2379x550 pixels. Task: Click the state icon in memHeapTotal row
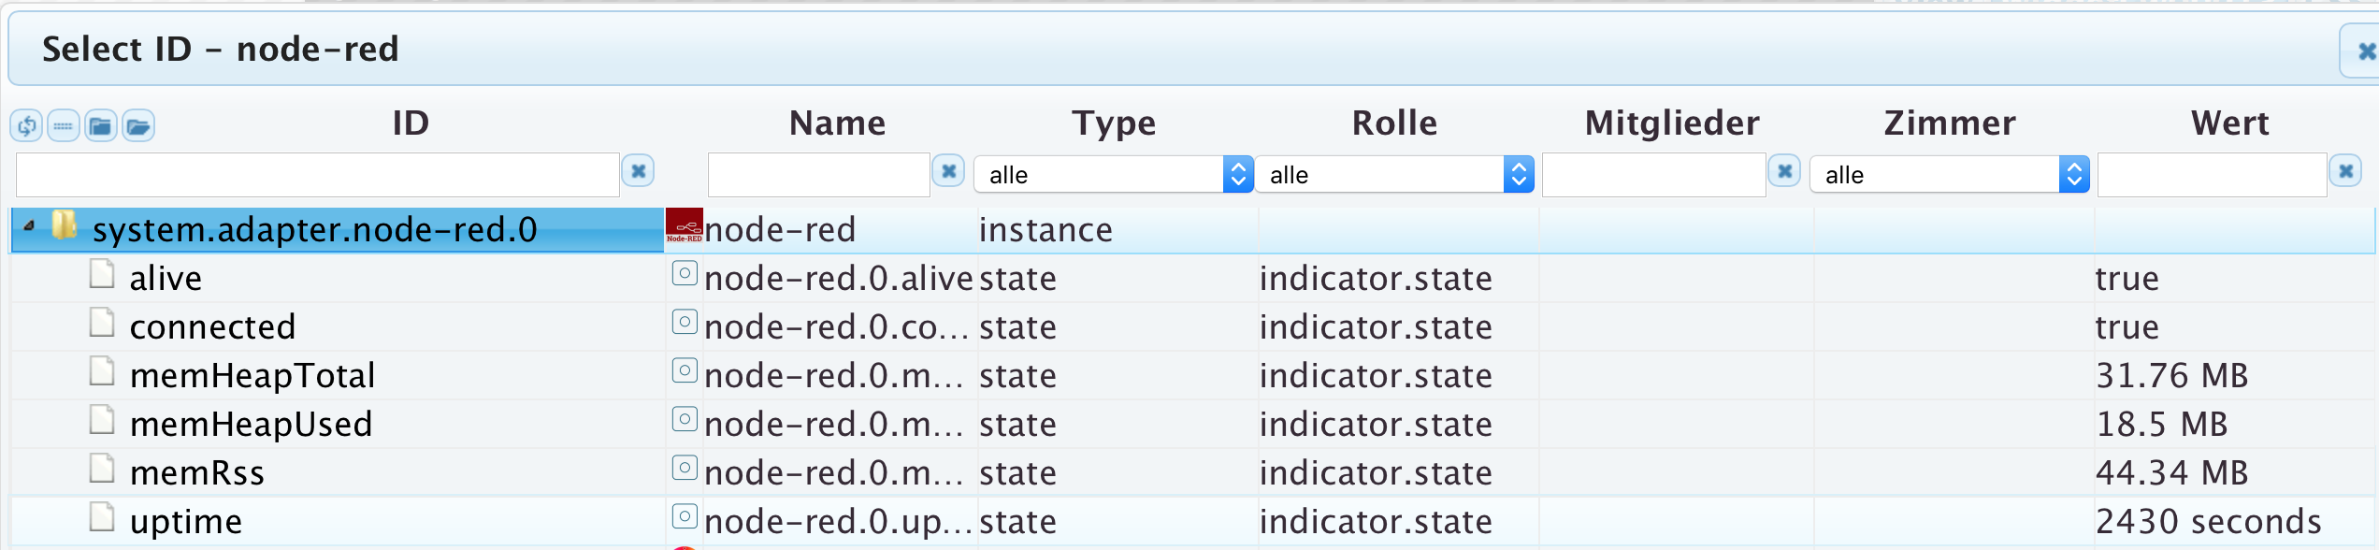point(685,371)
